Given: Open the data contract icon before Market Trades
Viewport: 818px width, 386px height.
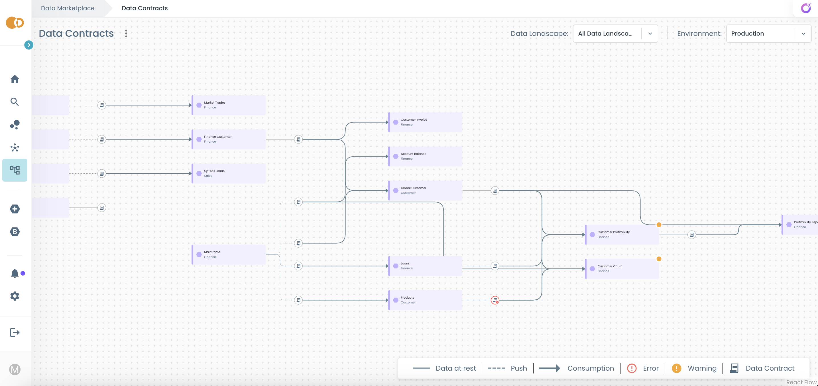Looking at the screenshot, I should 102,105.
